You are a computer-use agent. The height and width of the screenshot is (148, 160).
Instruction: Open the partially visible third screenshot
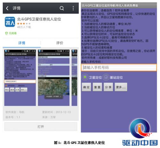(75, 78)
